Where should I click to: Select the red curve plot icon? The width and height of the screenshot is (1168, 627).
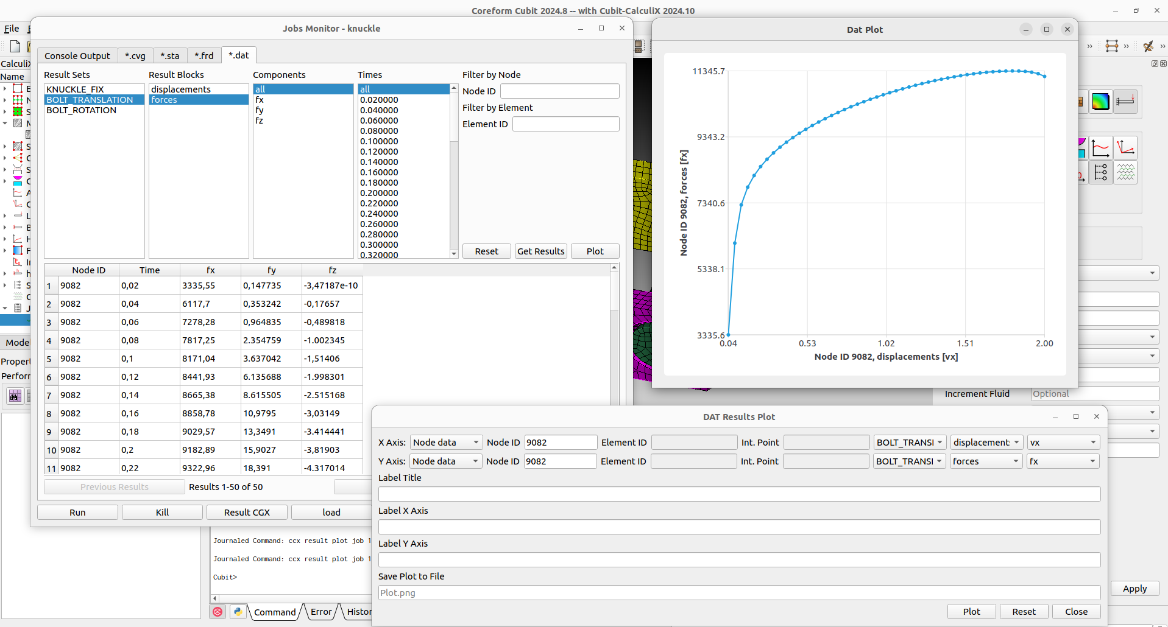(x=1100, y=147)
